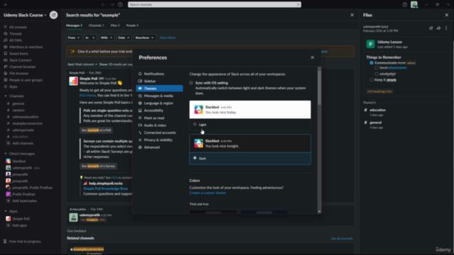Open the With filter dropdown
Image resolution: width=454 pixels, height=255 pixels.
click(106, 38)
